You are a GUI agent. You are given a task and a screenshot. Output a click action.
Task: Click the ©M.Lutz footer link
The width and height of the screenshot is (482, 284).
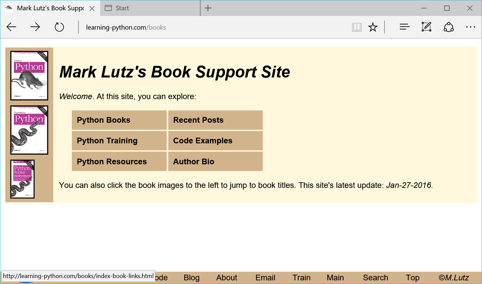click(454, 278)
